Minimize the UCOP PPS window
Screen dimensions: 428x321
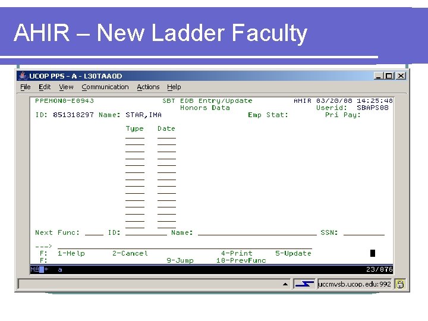tap(378, 76)
